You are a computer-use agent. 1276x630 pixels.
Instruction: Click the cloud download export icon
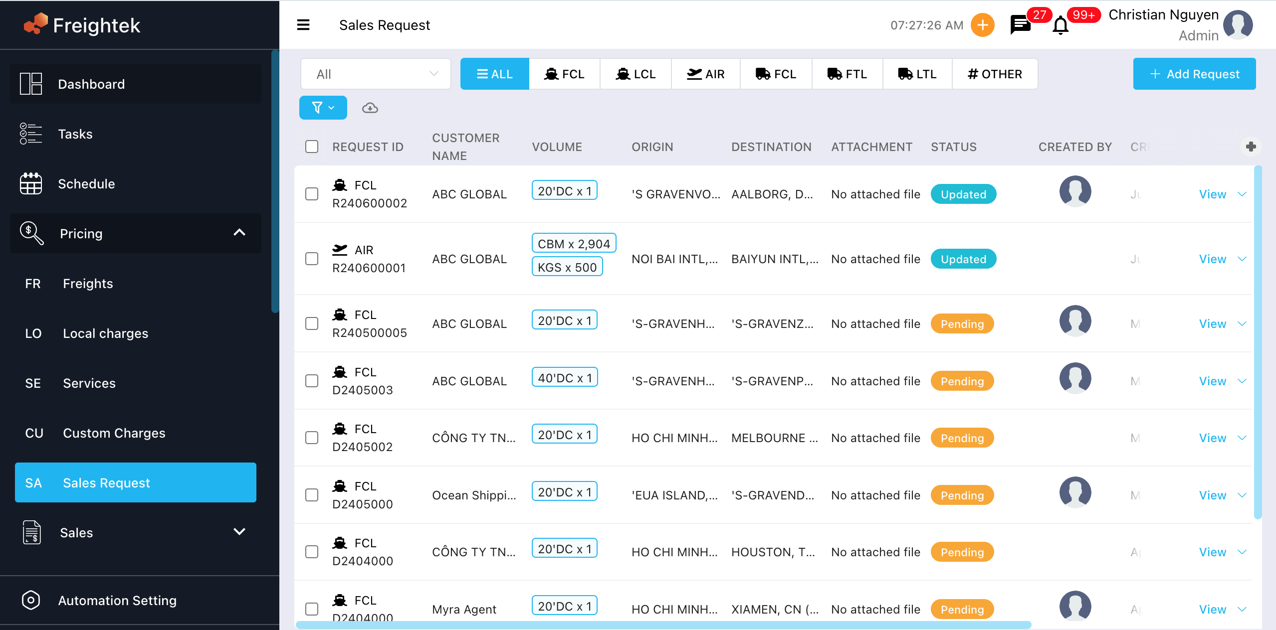tap(370, 108)
